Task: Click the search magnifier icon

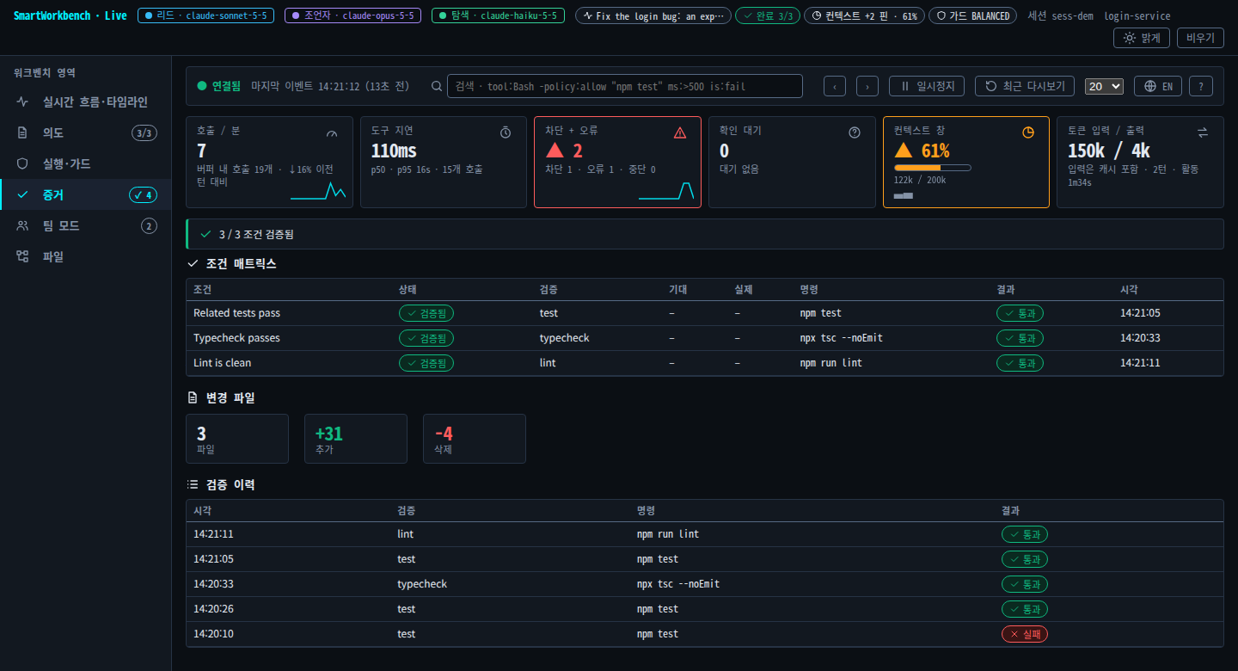Action: coord(437,86)
